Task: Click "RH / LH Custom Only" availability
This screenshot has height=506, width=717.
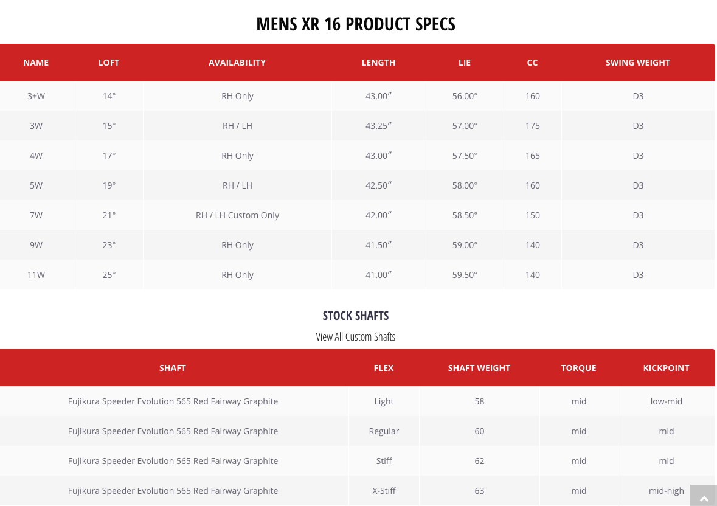Action: pos(237,215)
